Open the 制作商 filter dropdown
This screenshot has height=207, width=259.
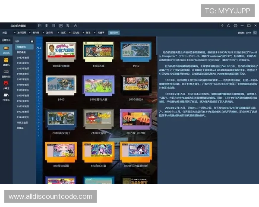38,32
